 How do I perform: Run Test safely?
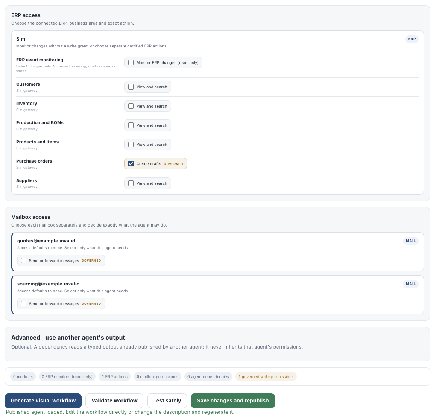pos(167,401)
